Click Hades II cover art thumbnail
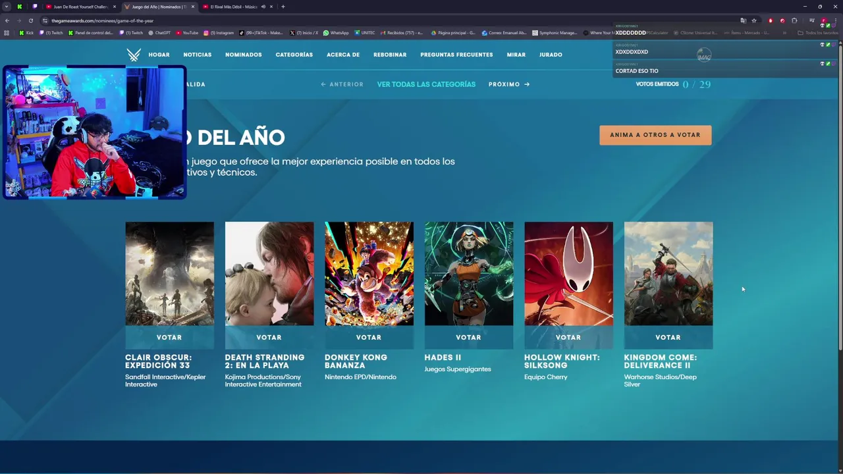 [x=469, y=273]
